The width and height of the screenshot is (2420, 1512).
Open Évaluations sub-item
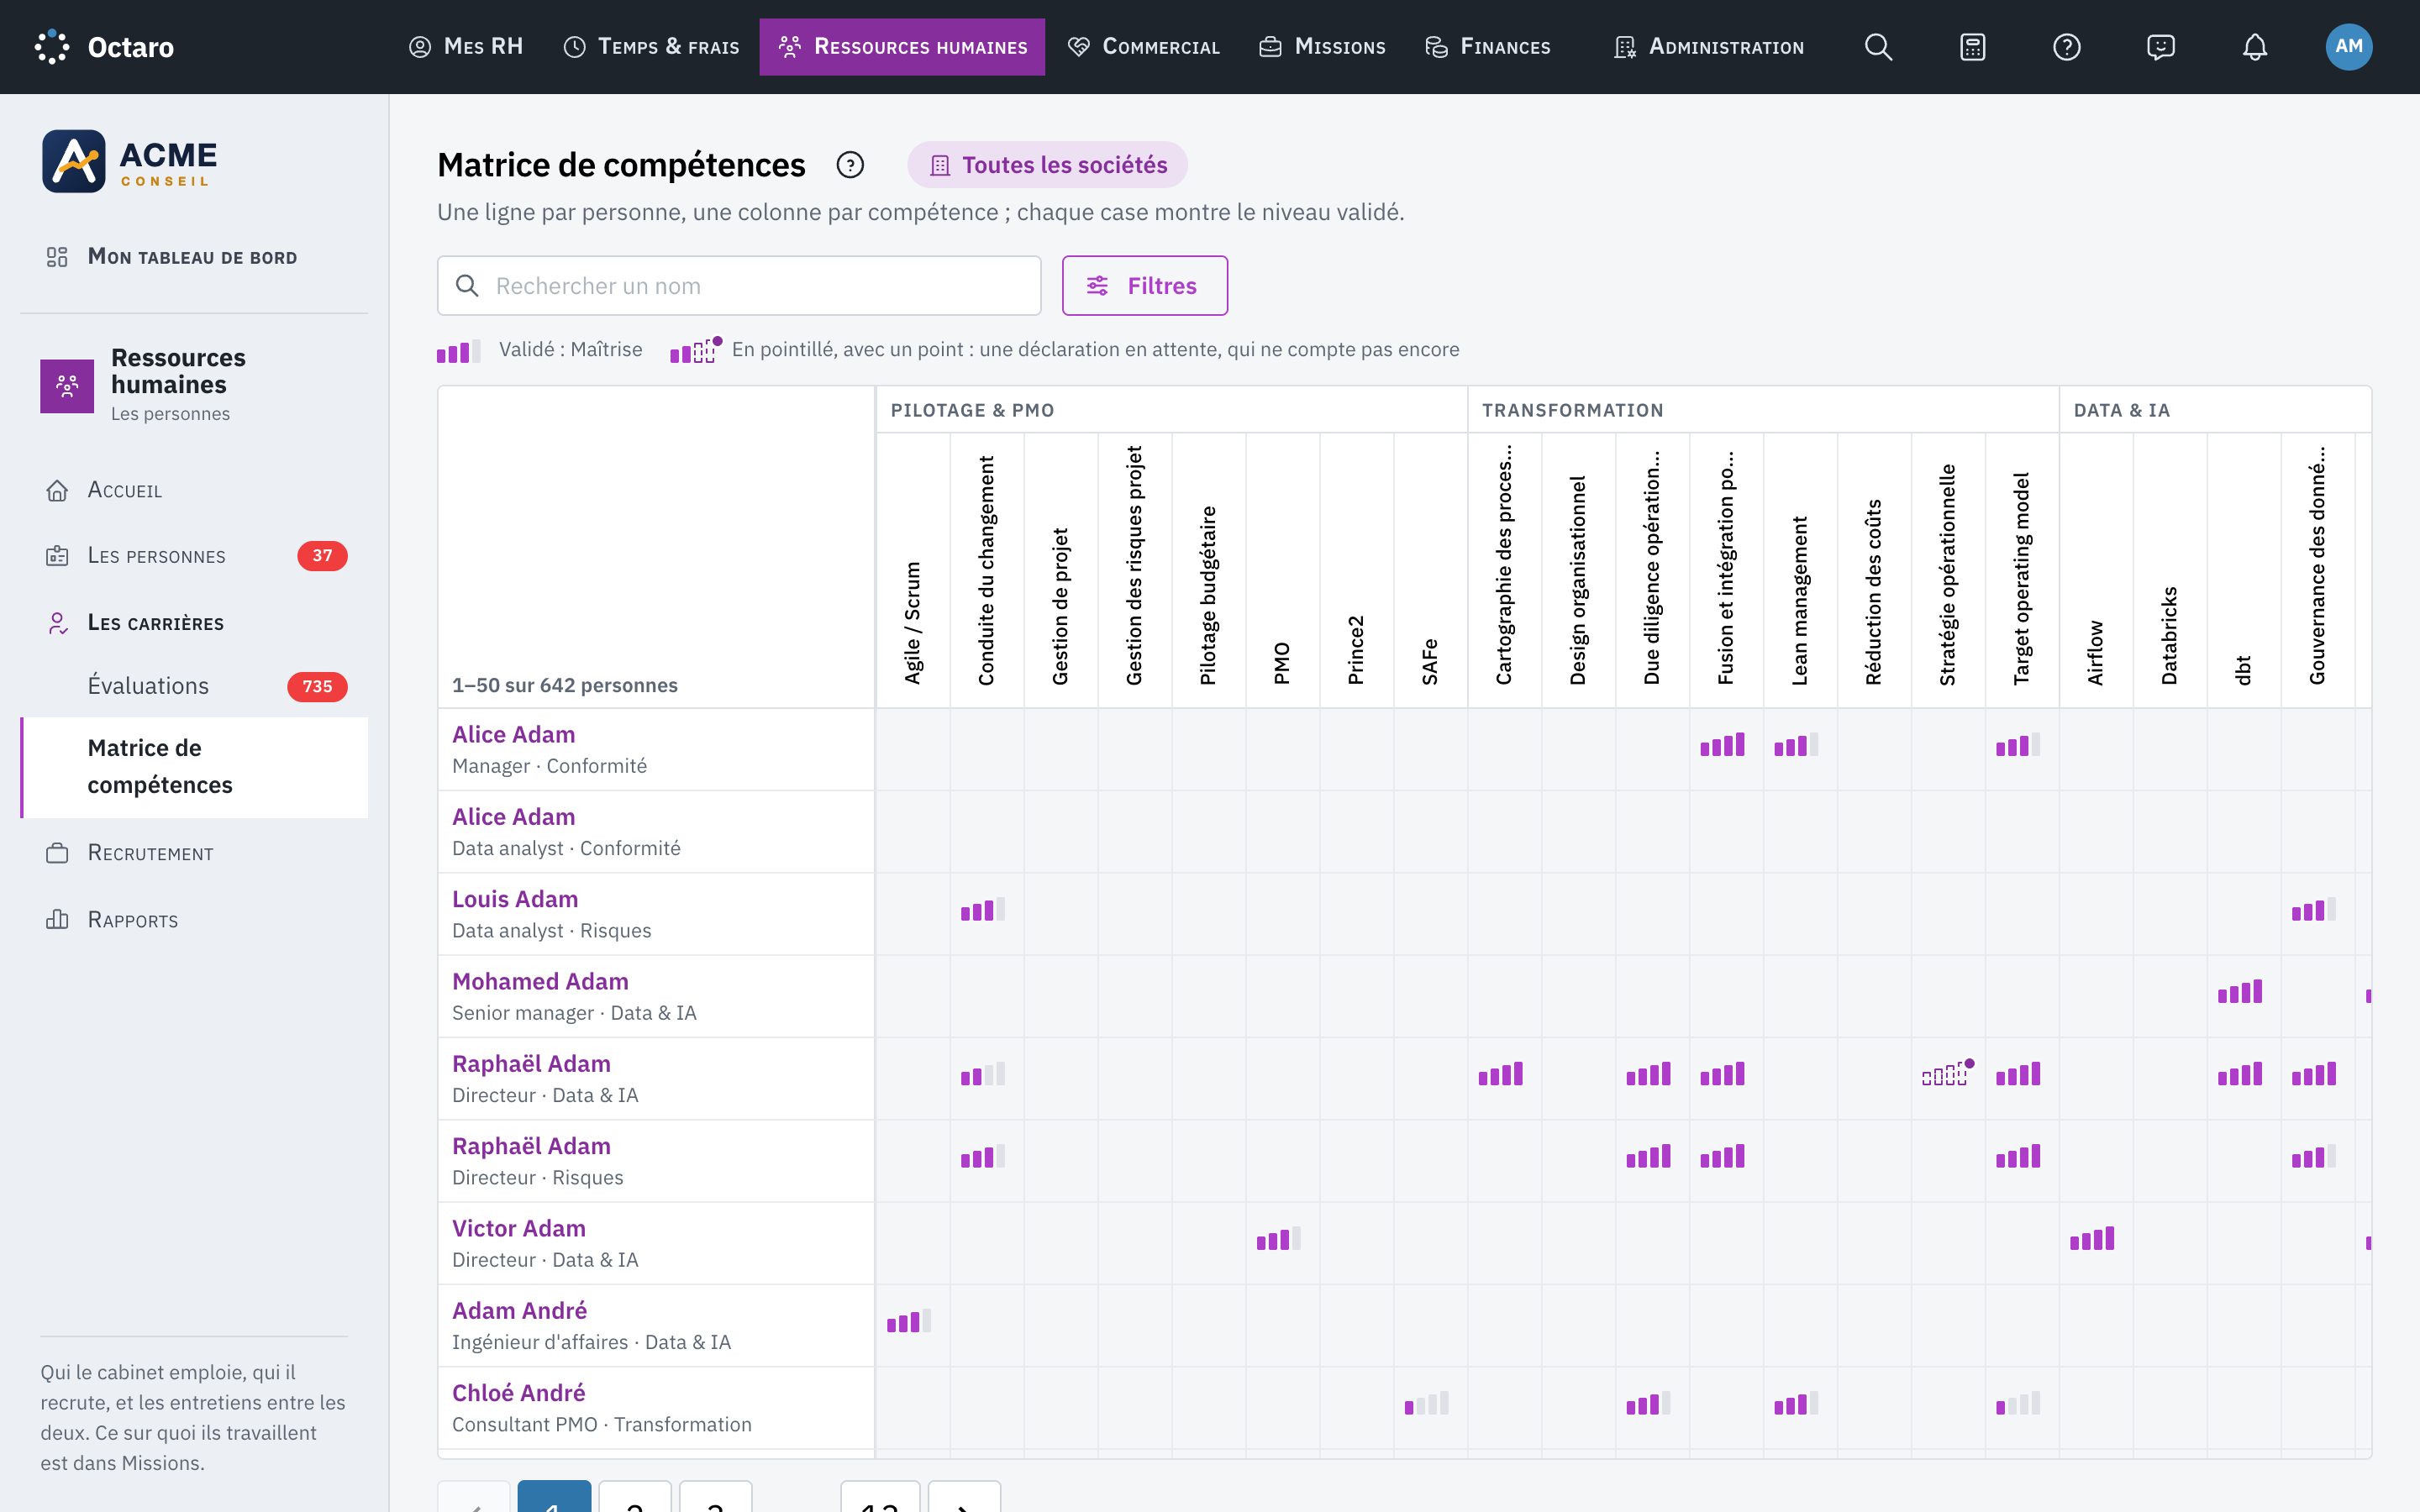point(194,686)
